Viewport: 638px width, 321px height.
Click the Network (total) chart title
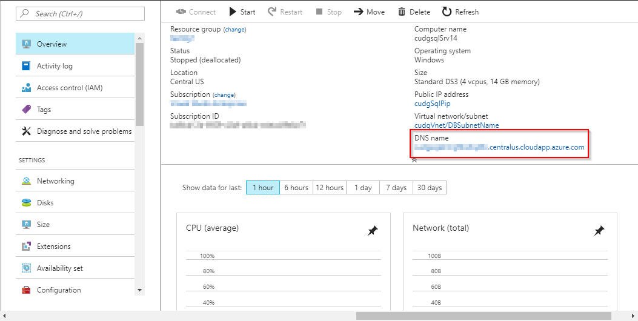pyautogui.click(x=440, y=228)
